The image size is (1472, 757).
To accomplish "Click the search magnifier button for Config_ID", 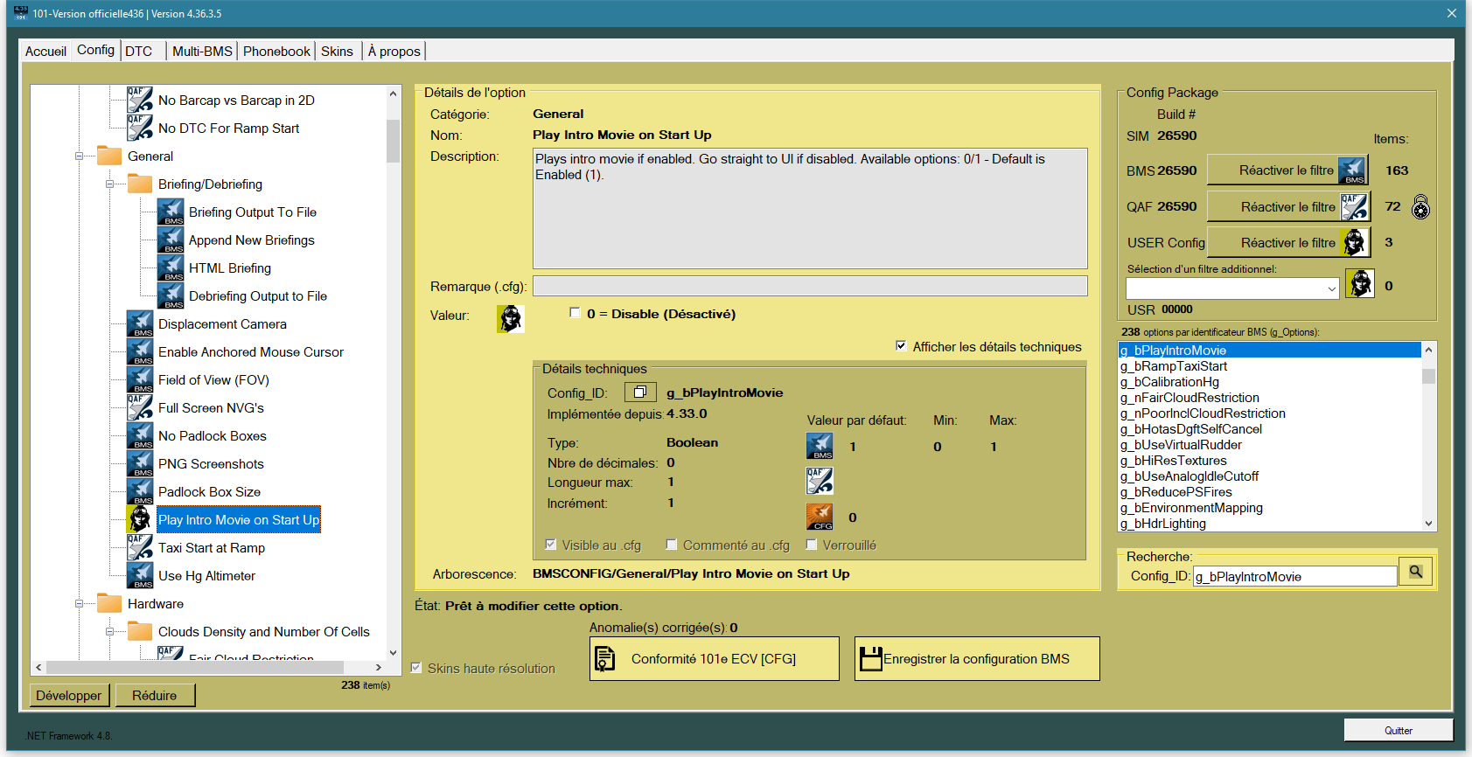I will coord(1415,573).
